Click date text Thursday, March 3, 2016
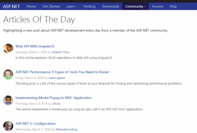197x133 pixels. [31, 104]
